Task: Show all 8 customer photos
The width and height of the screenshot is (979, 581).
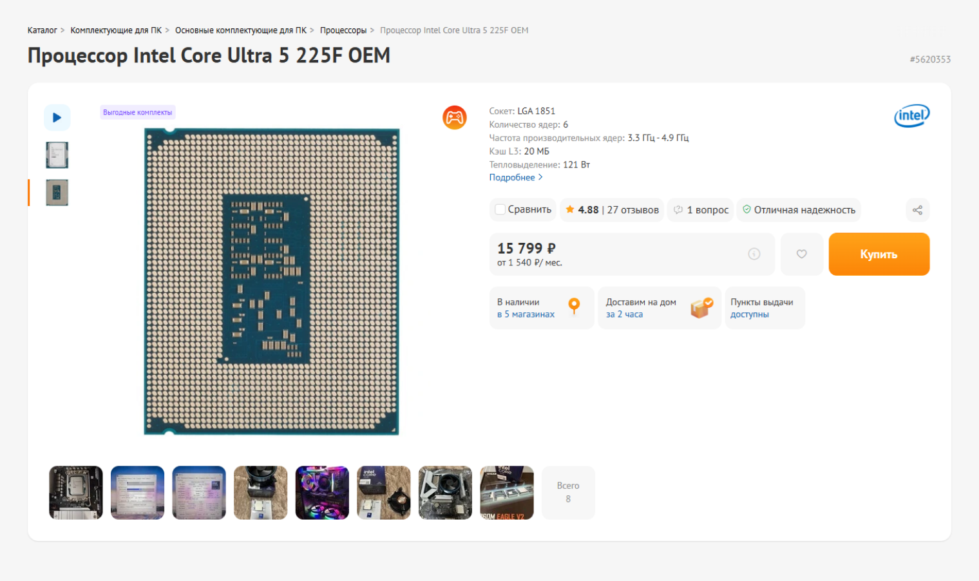Action: point(568,493)
